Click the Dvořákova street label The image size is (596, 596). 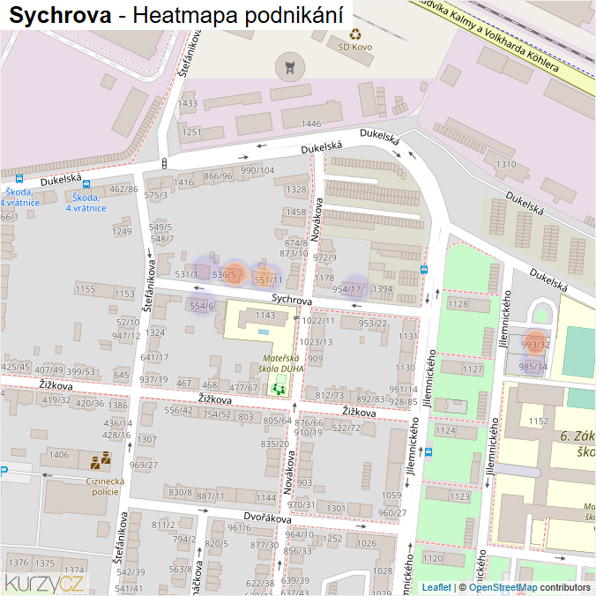268,518
